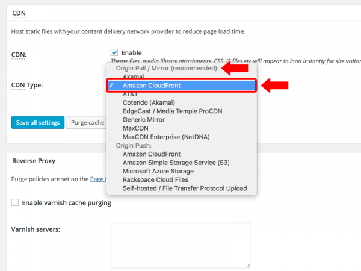This screenshot has height=271, width=361.
Task: Click the CDN Type label
Action: pos(27,85)
